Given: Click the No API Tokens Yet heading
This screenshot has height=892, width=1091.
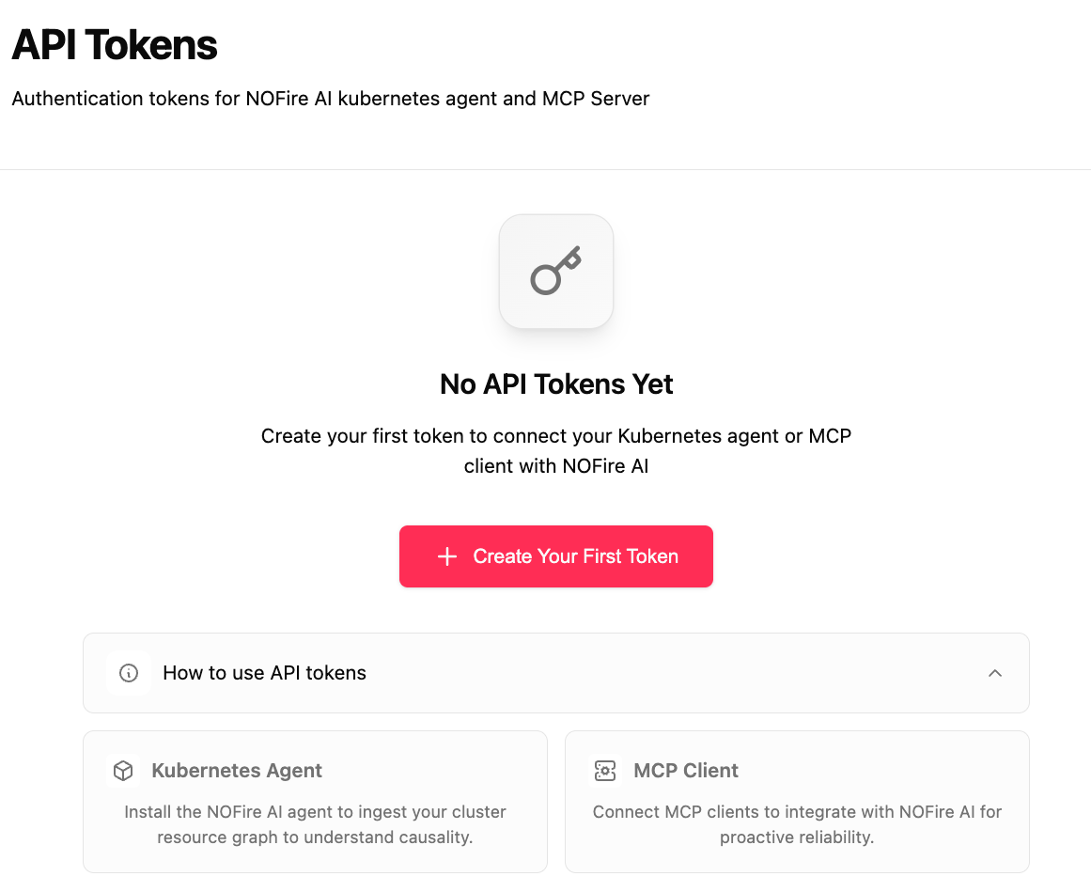Looking at the screenshot, I should tap(556, 383).
